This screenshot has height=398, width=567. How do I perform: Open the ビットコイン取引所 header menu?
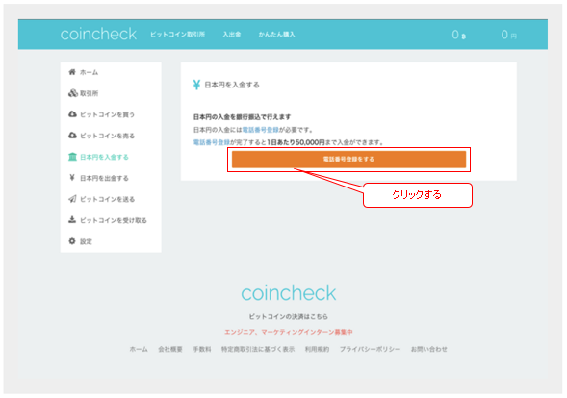coord(177,35)
